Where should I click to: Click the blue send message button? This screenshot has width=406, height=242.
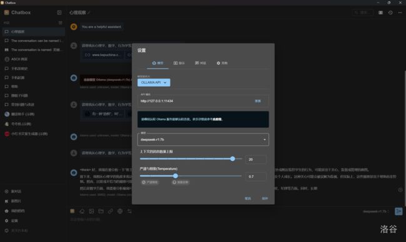(x=399, y=211)
